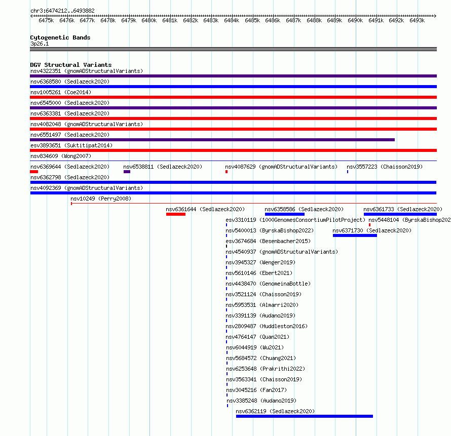Select the blue bar under nsv4092369
The height and width of the screenshot is (436, 451).
coord(233,193)
